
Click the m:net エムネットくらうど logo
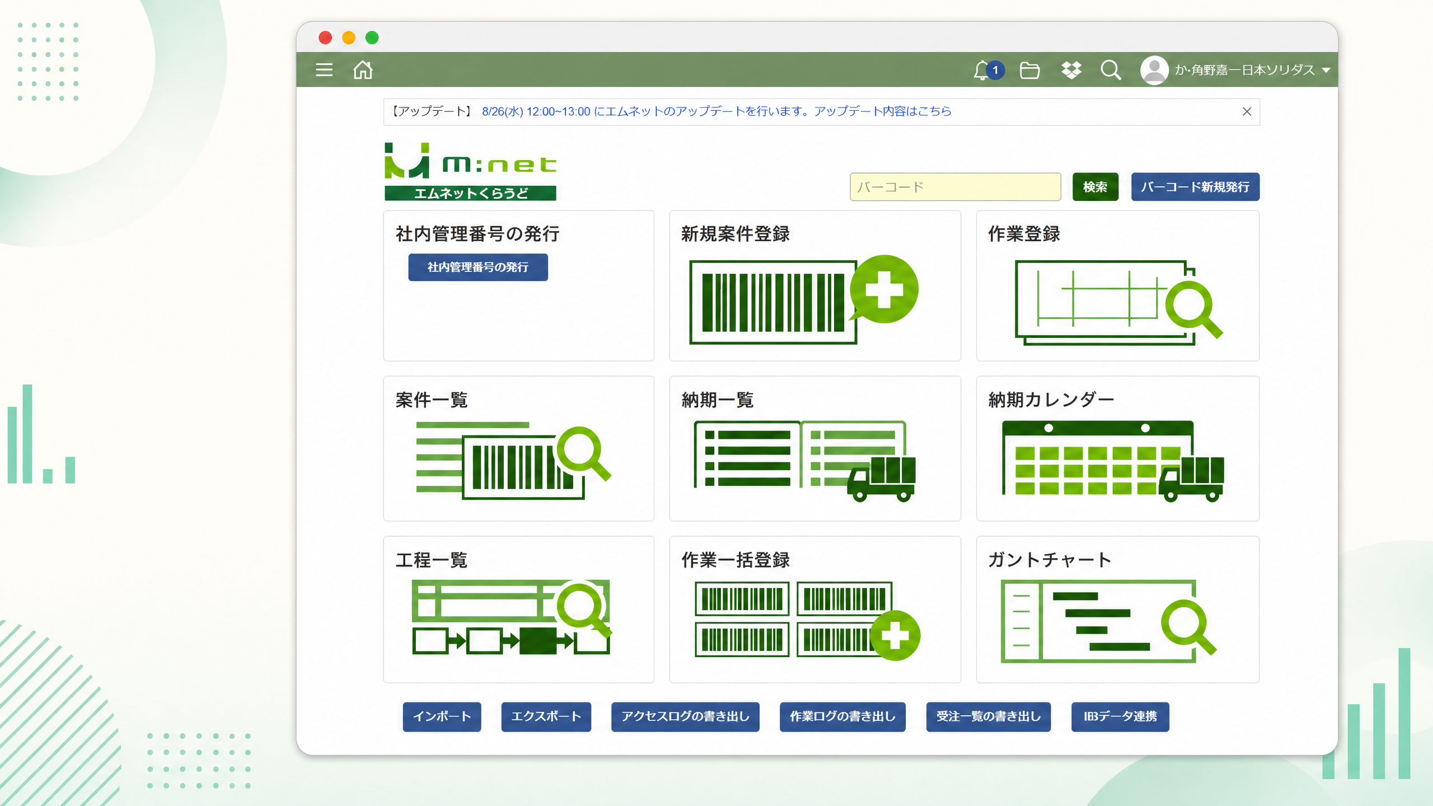pyautogui.click(x=470, y=171)
